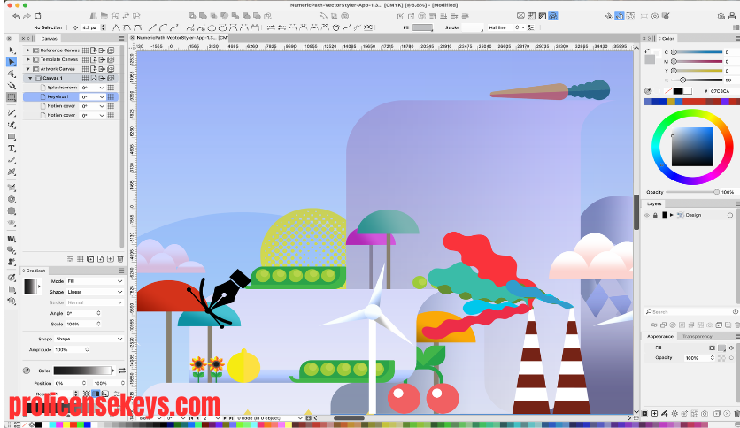The height and width of the screenshot is (428, 740).
Task: Select NumericPath-VectorStyler document tab
Action: pos(180,38)
